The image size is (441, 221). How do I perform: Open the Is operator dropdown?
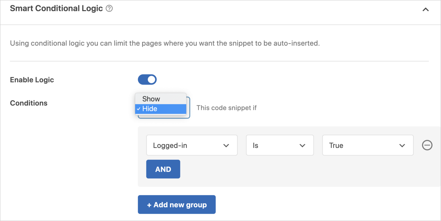[x=280, y=145]
